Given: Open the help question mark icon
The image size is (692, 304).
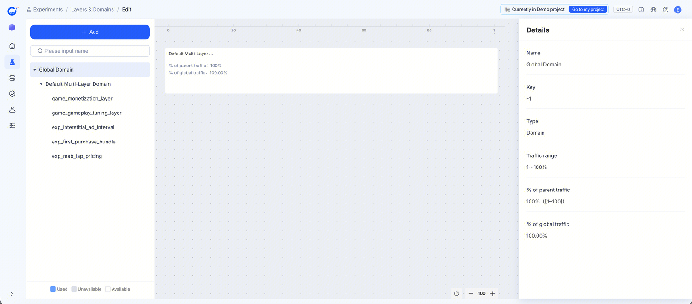Looking at the screenshot, I should pyautogui.click(x=666, y=10).
